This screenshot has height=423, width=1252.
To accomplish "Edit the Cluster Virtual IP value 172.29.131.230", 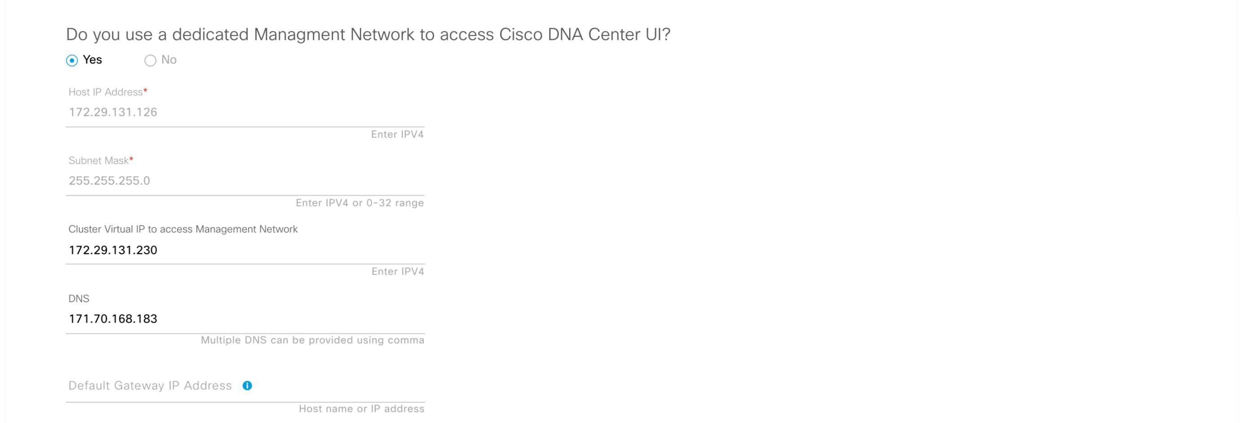I will pos(113,250).
